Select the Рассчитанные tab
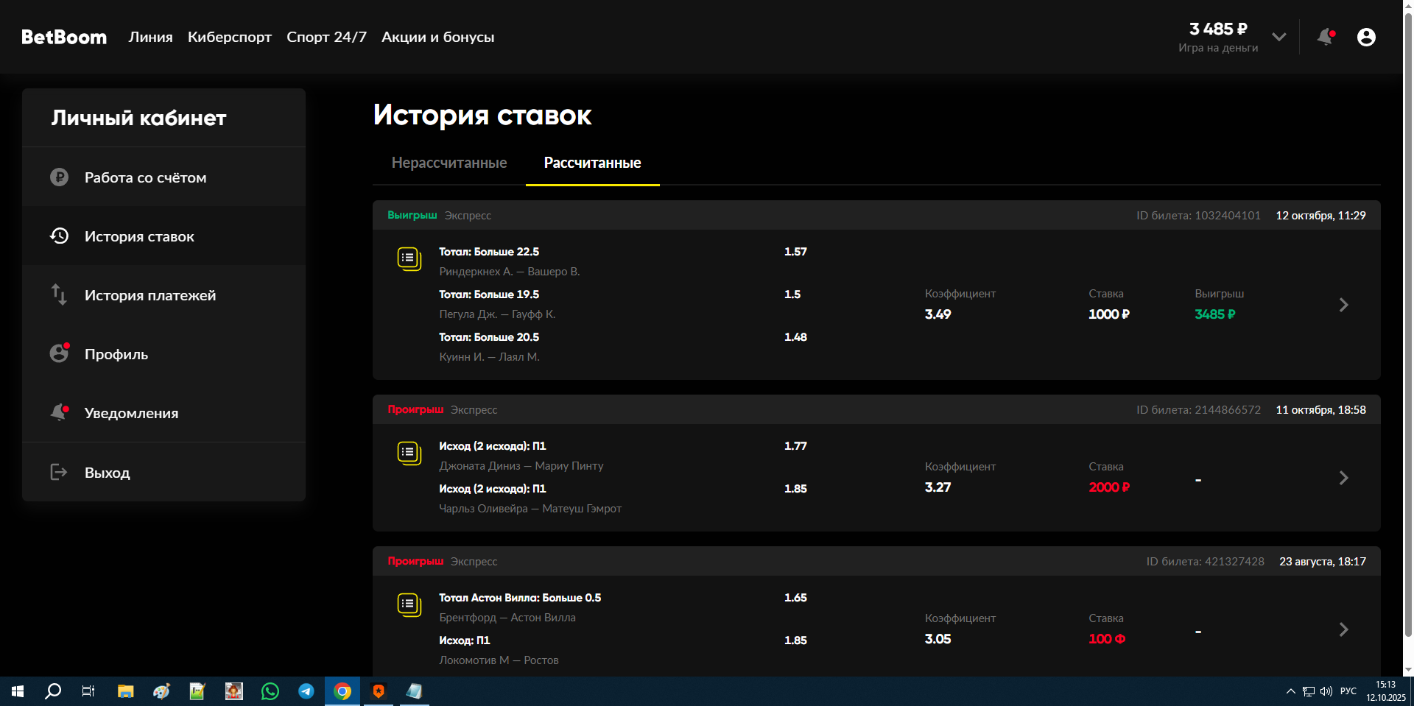 pos(592,163)
